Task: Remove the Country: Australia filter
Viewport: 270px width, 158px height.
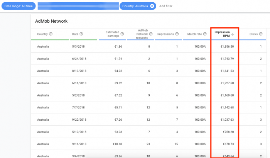Action: 152,6
